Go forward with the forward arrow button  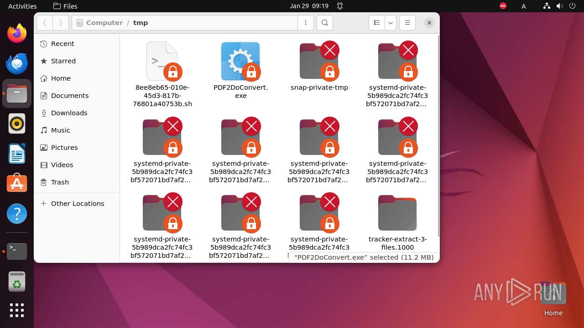61,23
